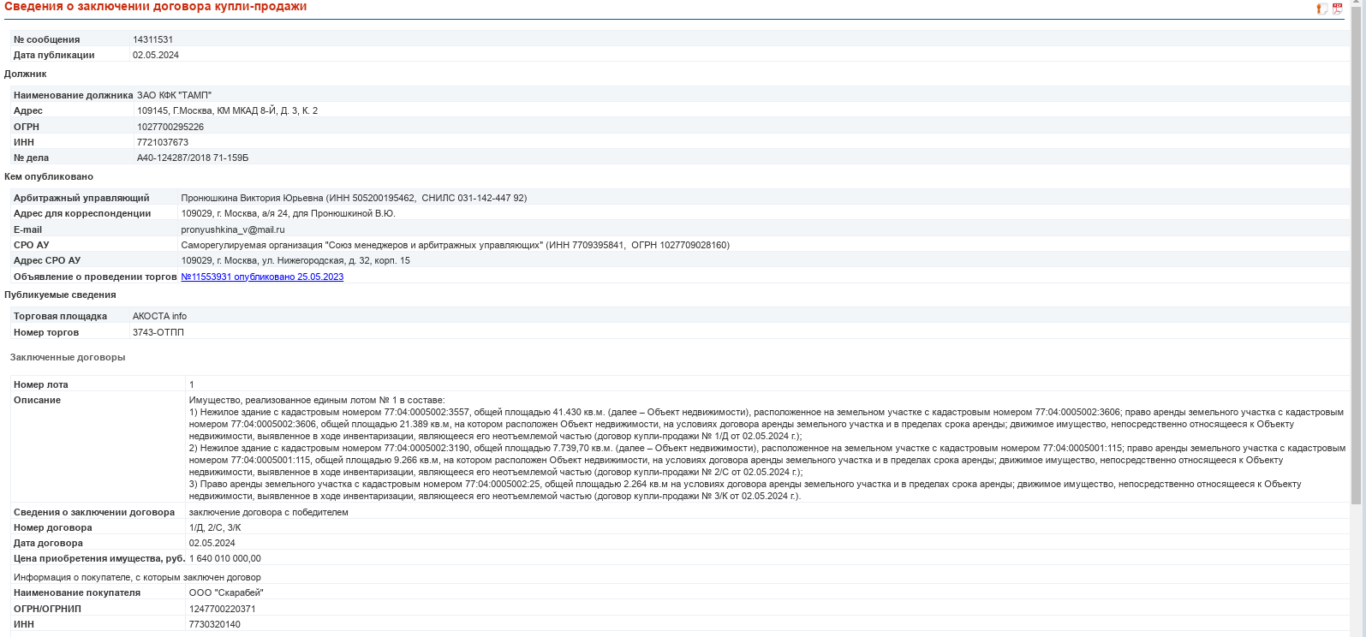Select the ОГРН value 1027700295226
The width and height of the screenshot is (1366, 637).
click(170, 127)
